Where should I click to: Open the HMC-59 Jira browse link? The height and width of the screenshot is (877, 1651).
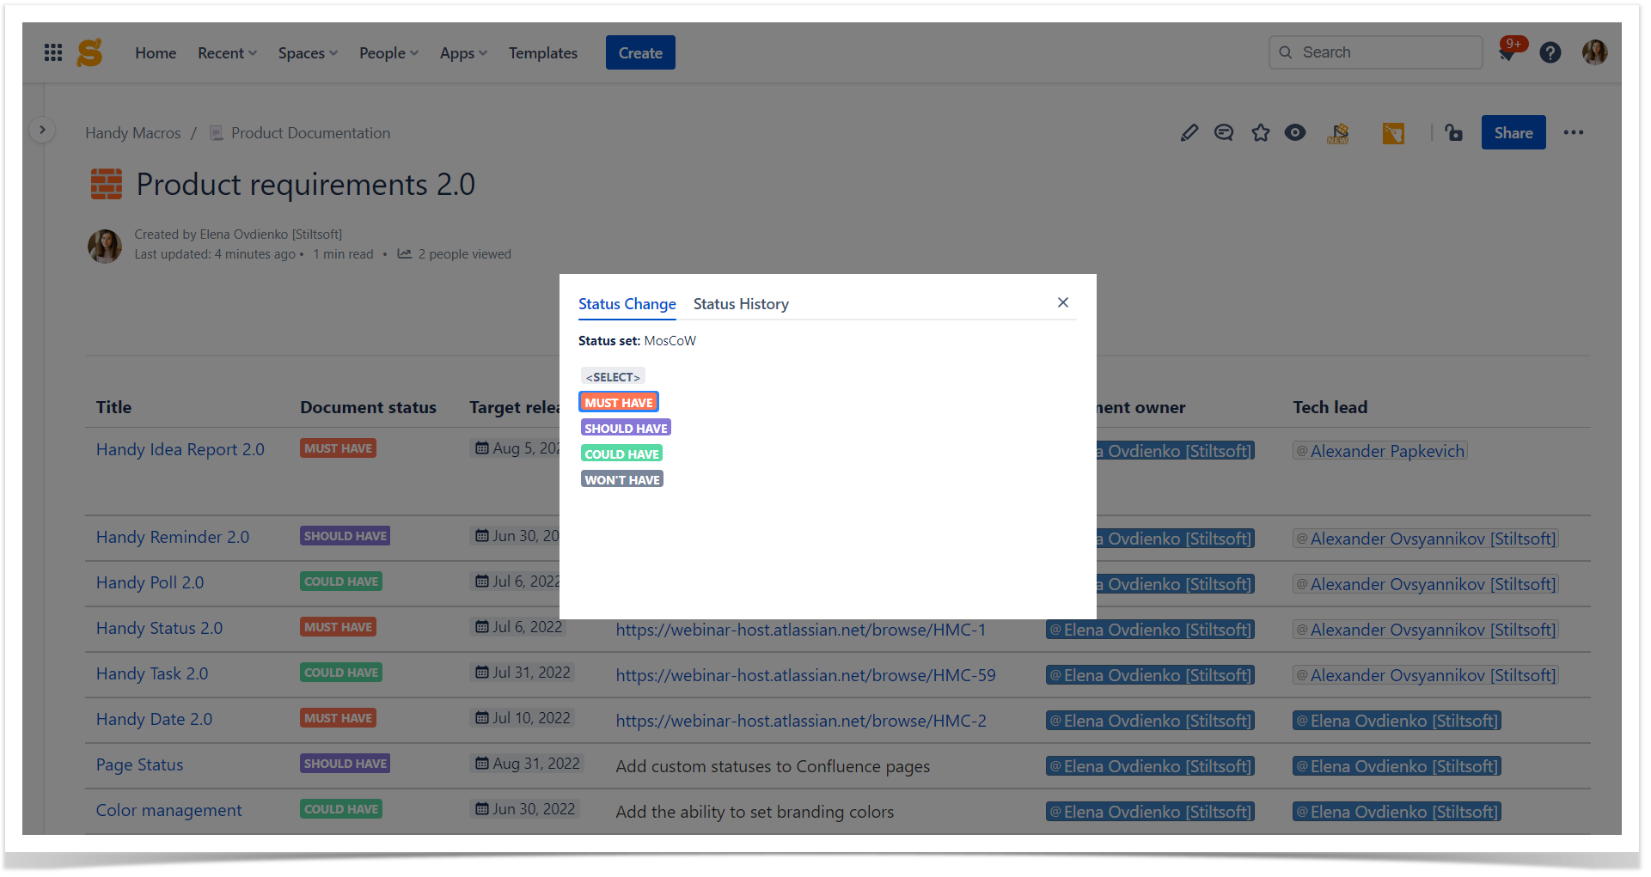805,675
